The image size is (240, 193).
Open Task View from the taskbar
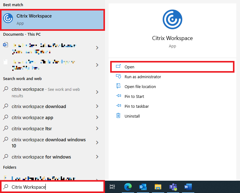112,187
